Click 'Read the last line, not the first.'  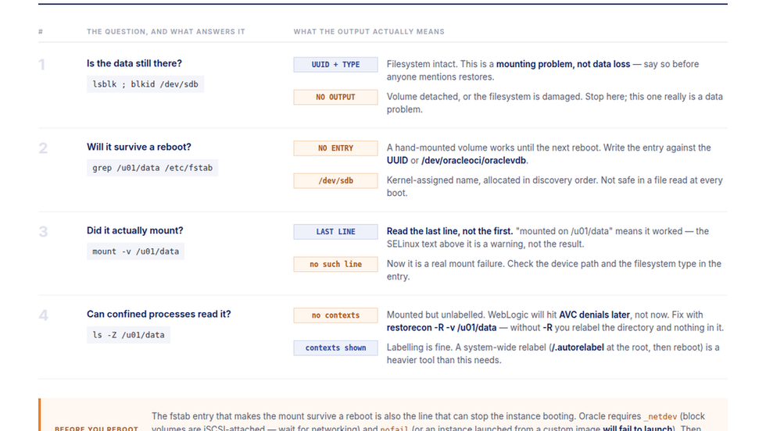(x=449, y=231)
